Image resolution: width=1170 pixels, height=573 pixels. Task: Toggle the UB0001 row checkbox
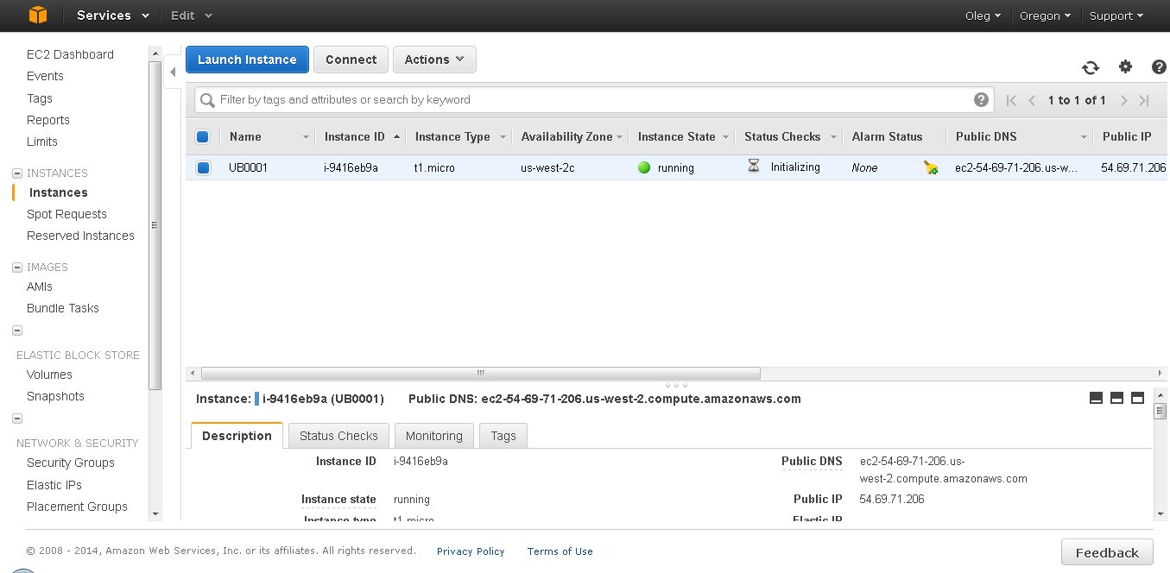203,167
